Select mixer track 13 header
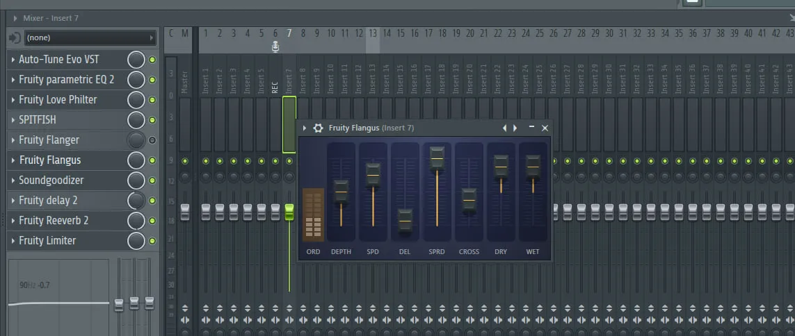The height and width of the screenshot is (336, 795). [373, 33]
